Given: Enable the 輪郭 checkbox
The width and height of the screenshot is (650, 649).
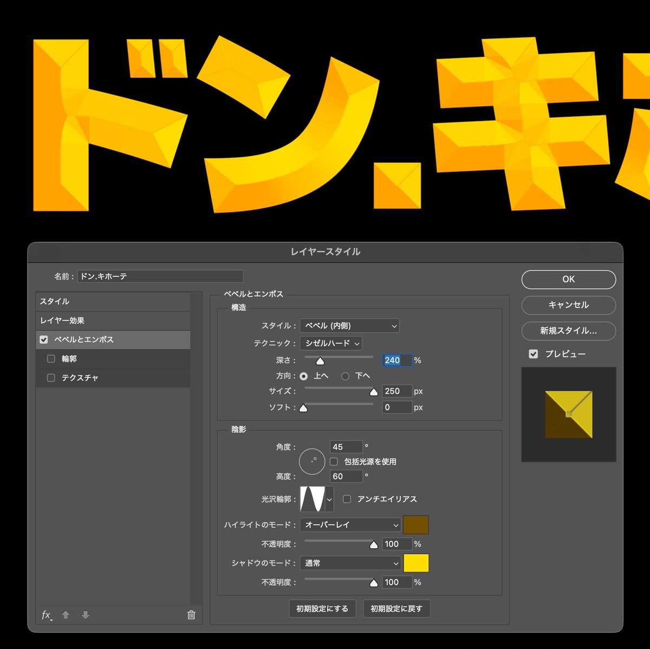Looking at the screenshot, I should (51, 358).
